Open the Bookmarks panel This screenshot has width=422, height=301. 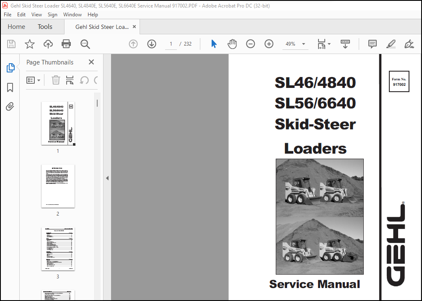click(x=10, y=87)
